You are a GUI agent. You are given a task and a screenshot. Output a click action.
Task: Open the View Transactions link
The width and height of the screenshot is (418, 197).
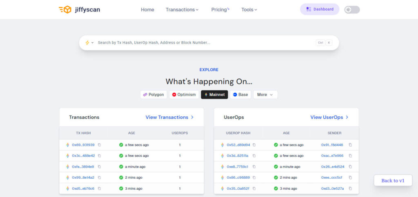coord(169,117)
